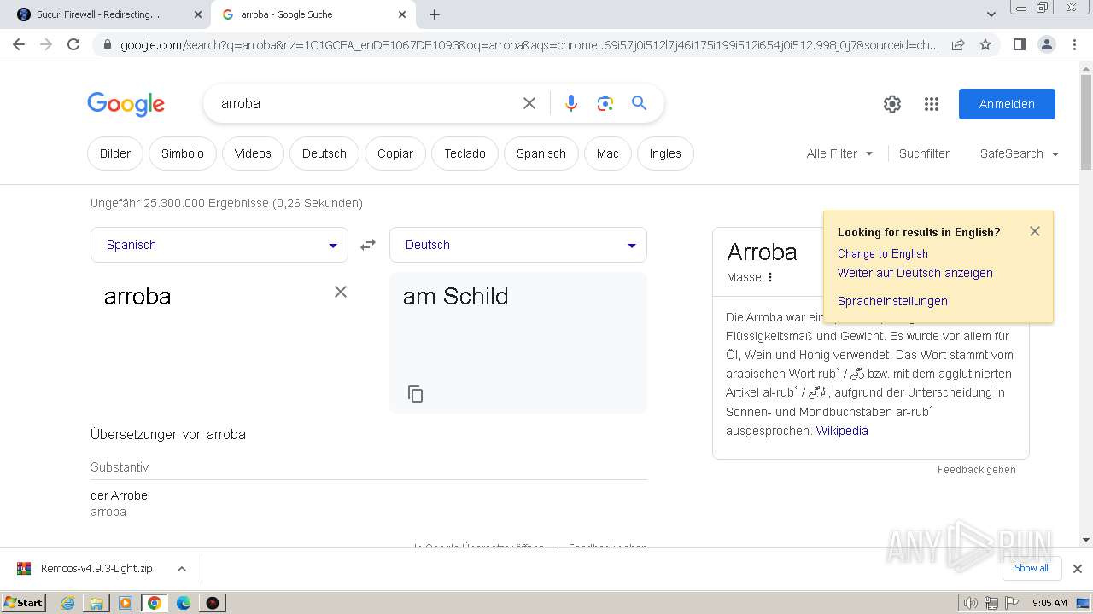Swap translation languages with arrows icon

368,245
